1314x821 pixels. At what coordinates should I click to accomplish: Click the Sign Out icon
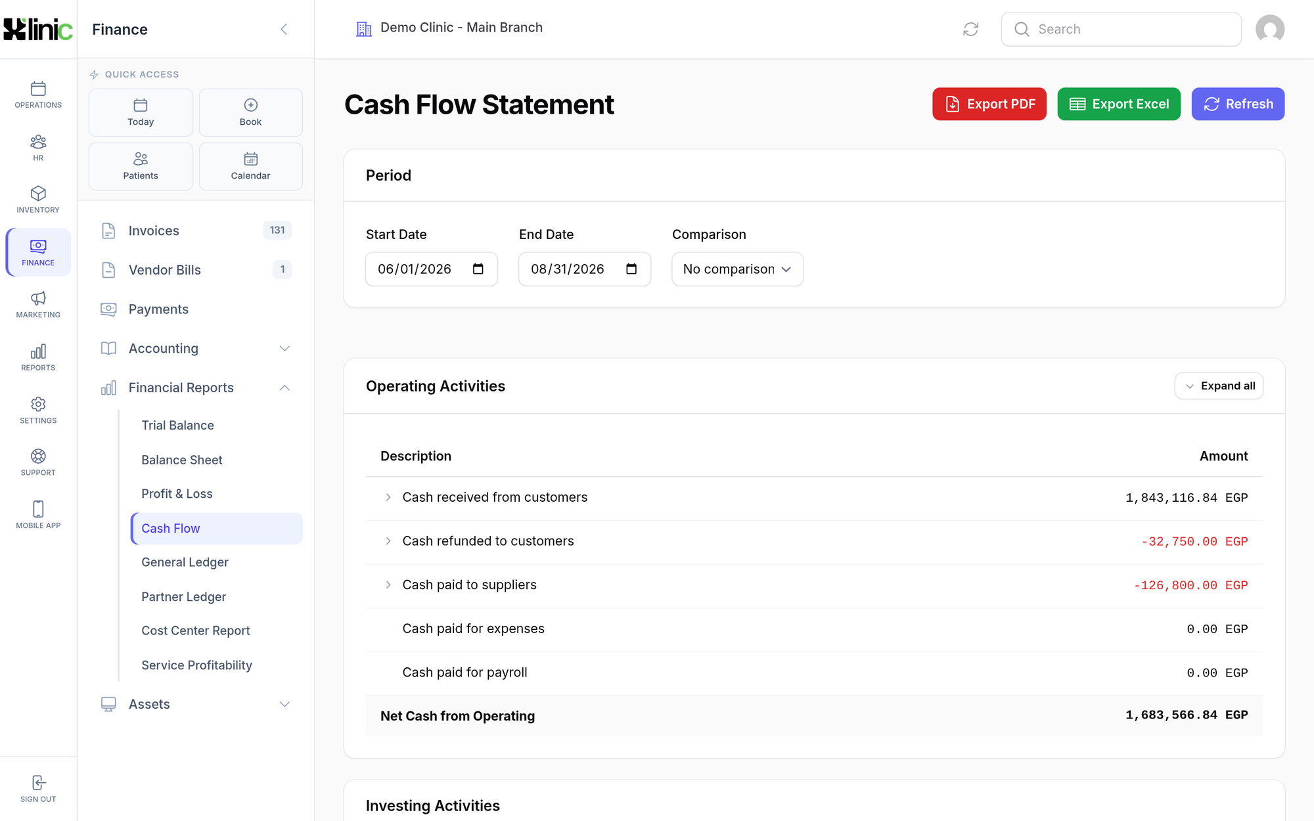pos(38,783)
